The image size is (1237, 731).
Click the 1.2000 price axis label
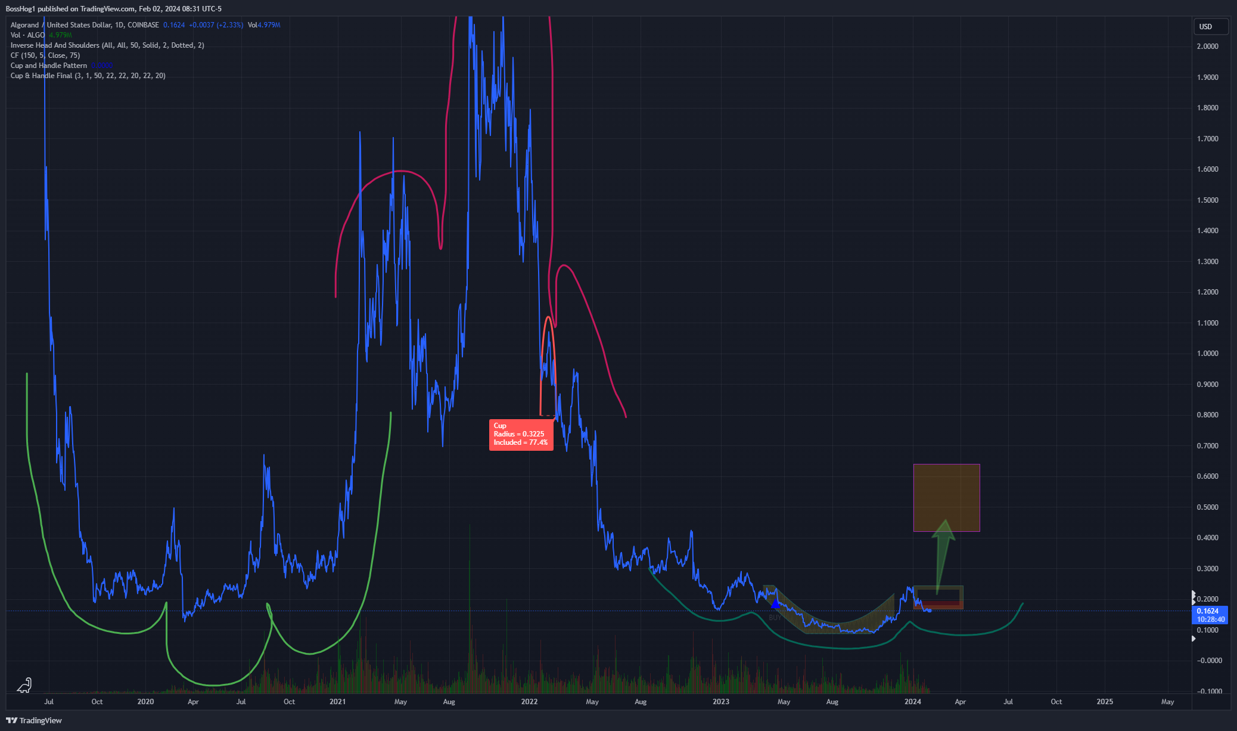[x=1207, y=292]
